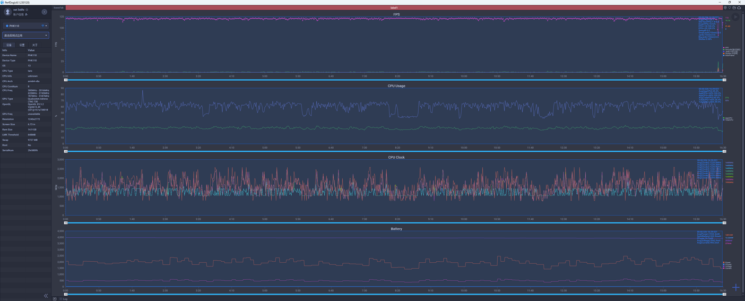Click the FPS chart right slider handle

coord(724,80)
